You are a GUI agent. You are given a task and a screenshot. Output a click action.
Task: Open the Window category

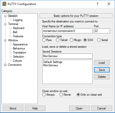[x=13, y=40]
